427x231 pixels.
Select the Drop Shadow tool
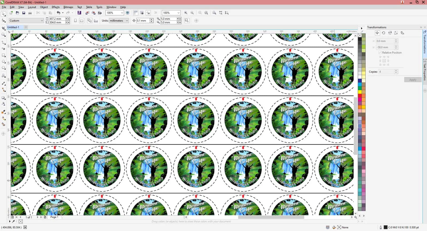(3, 98)
